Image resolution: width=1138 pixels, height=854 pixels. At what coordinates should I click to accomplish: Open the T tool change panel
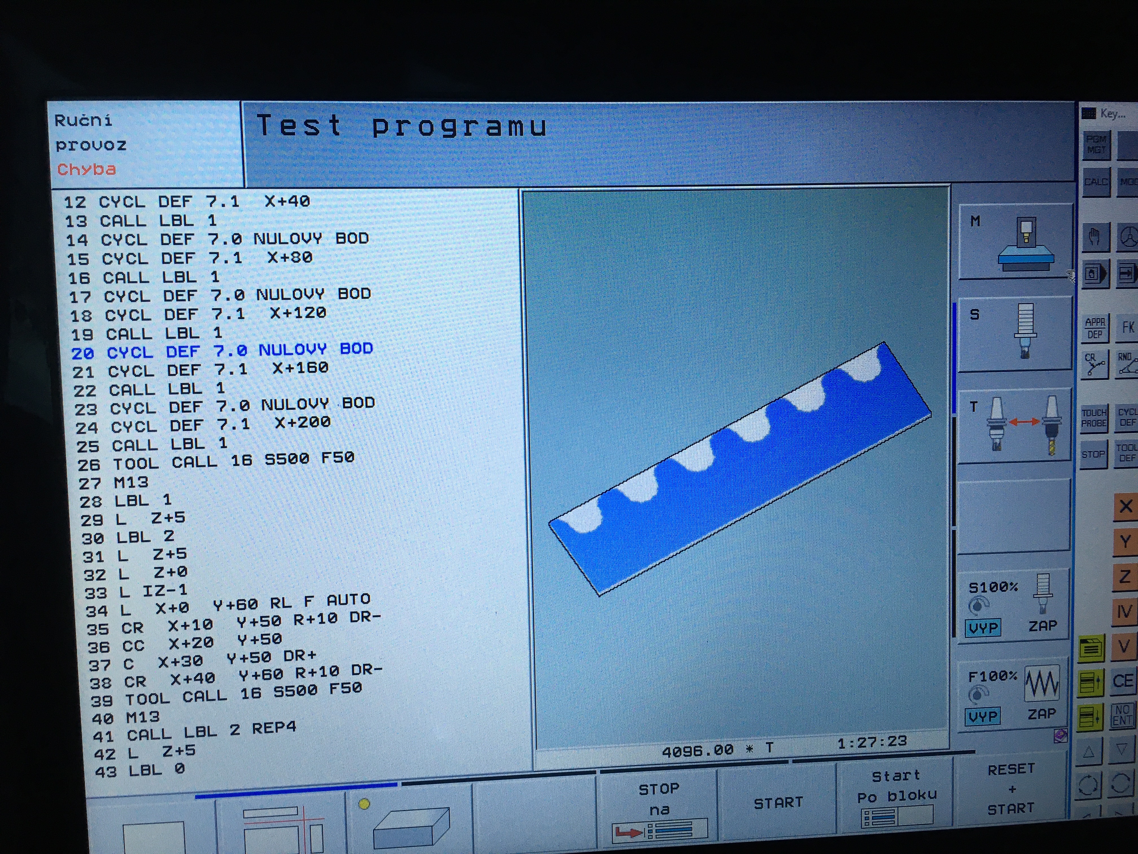(x=1015, y=426)
